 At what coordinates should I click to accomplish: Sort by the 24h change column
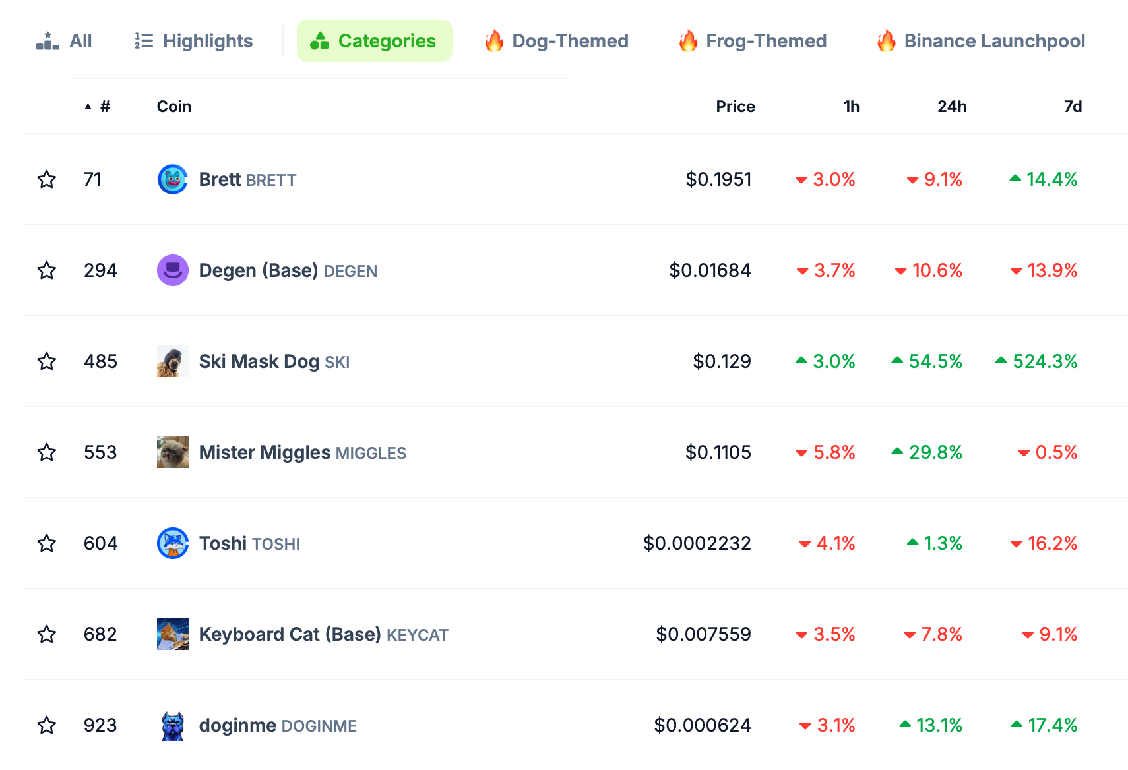(x=951, y=107)
